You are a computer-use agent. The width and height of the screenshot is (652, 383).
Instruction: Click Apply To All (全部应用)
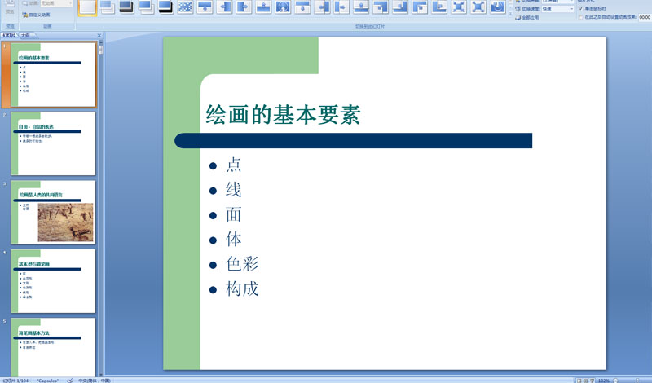(x=527, y=17)
